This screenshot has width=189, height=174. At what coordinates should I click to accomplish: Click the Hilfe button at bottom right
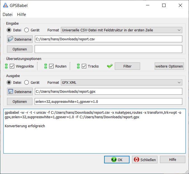[173, 159]
